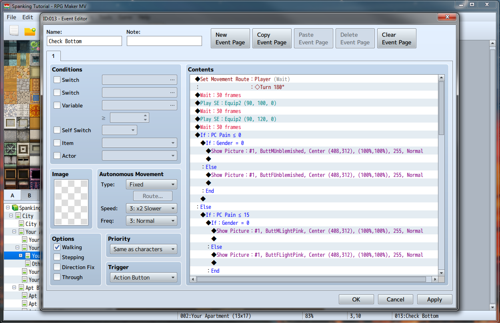Enable the second Switch condition checkbox
Screen dimensions: 500x323
click(57, 93)
